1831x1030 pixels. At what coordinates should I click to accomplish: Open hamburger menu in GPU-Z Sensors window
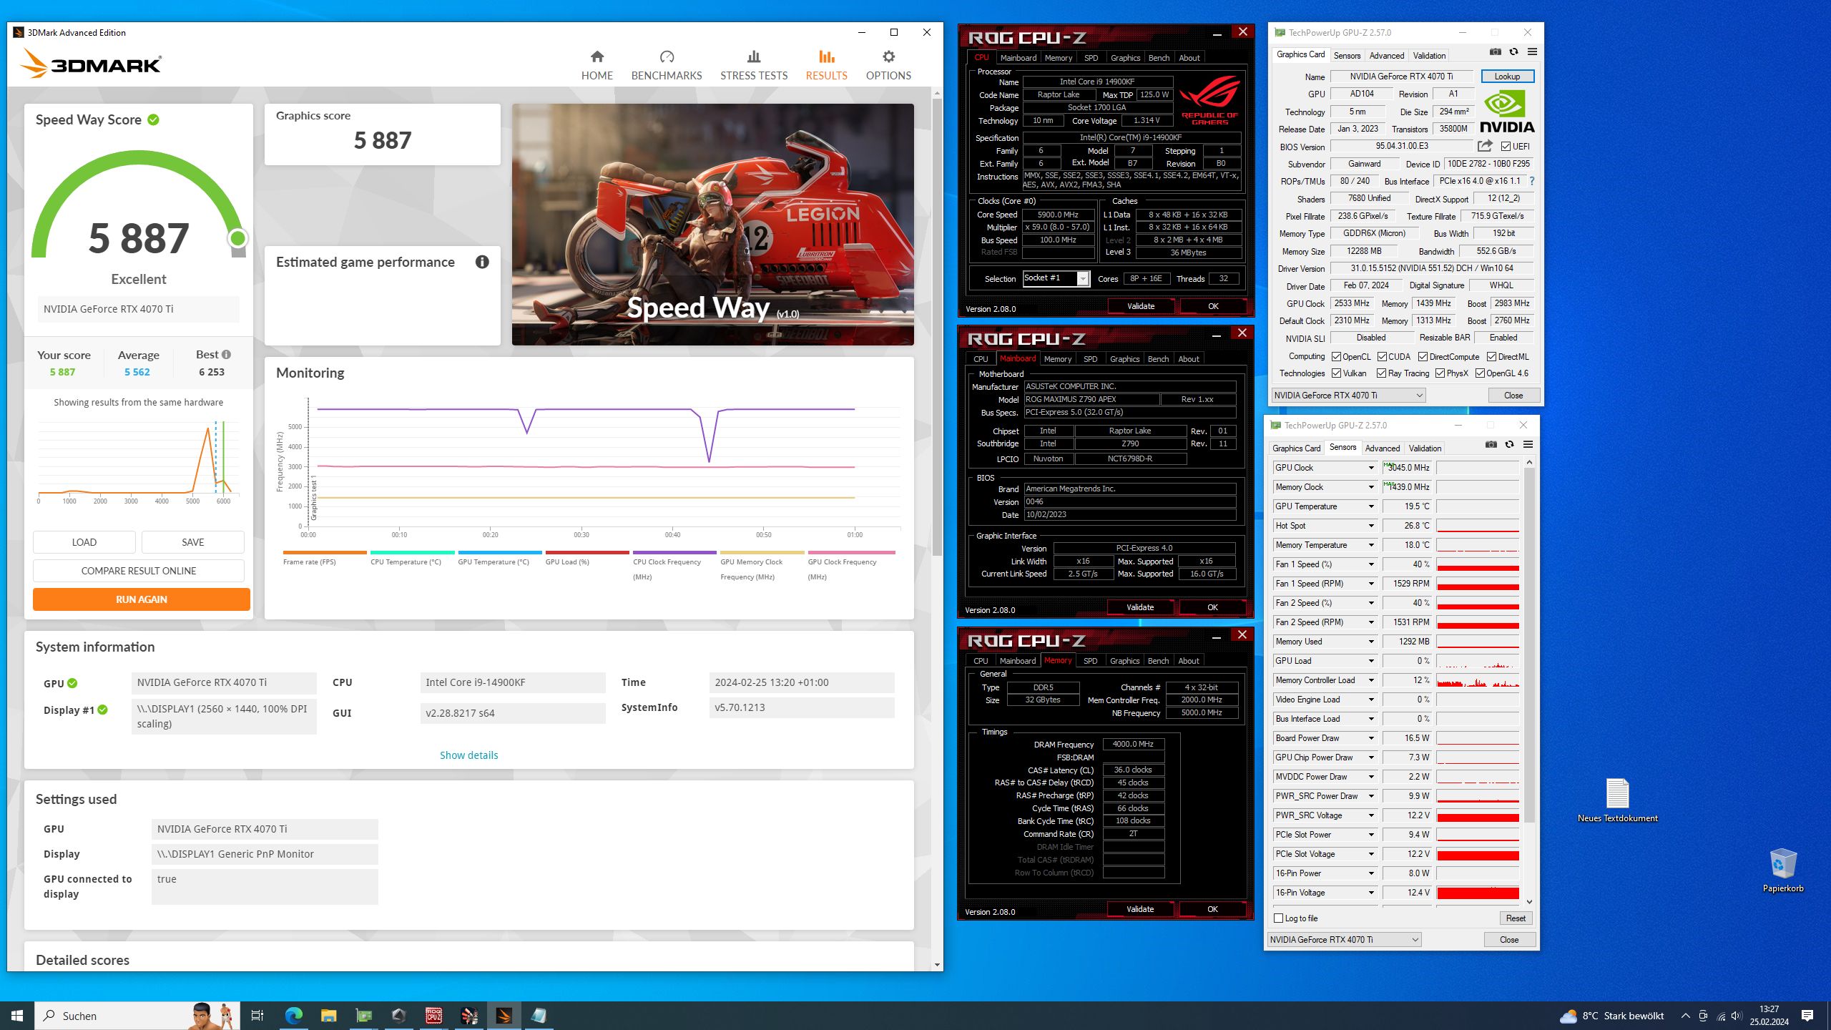pos(1528,444)
